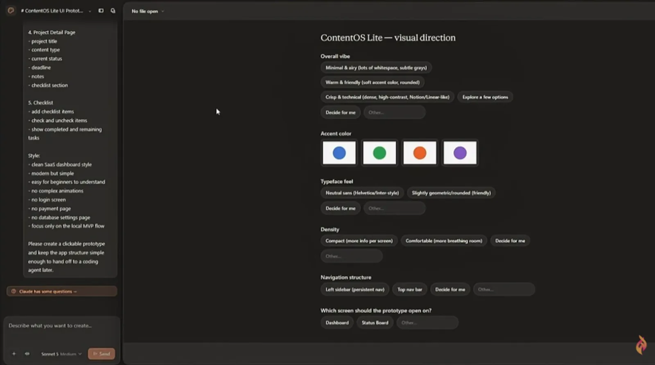The height and width of the screenshot is (365, 655).
Task: Choose Dashboard as opening screen
Action: pos(337,323)
